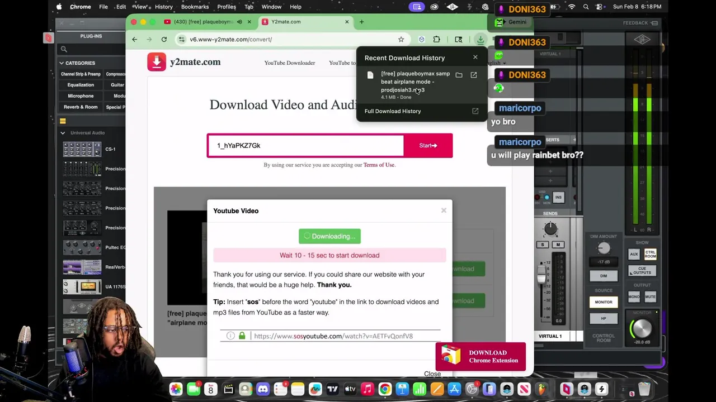
Task: Switch to the plaqueboymax YouTube tab
Action: tap(204, 22)
